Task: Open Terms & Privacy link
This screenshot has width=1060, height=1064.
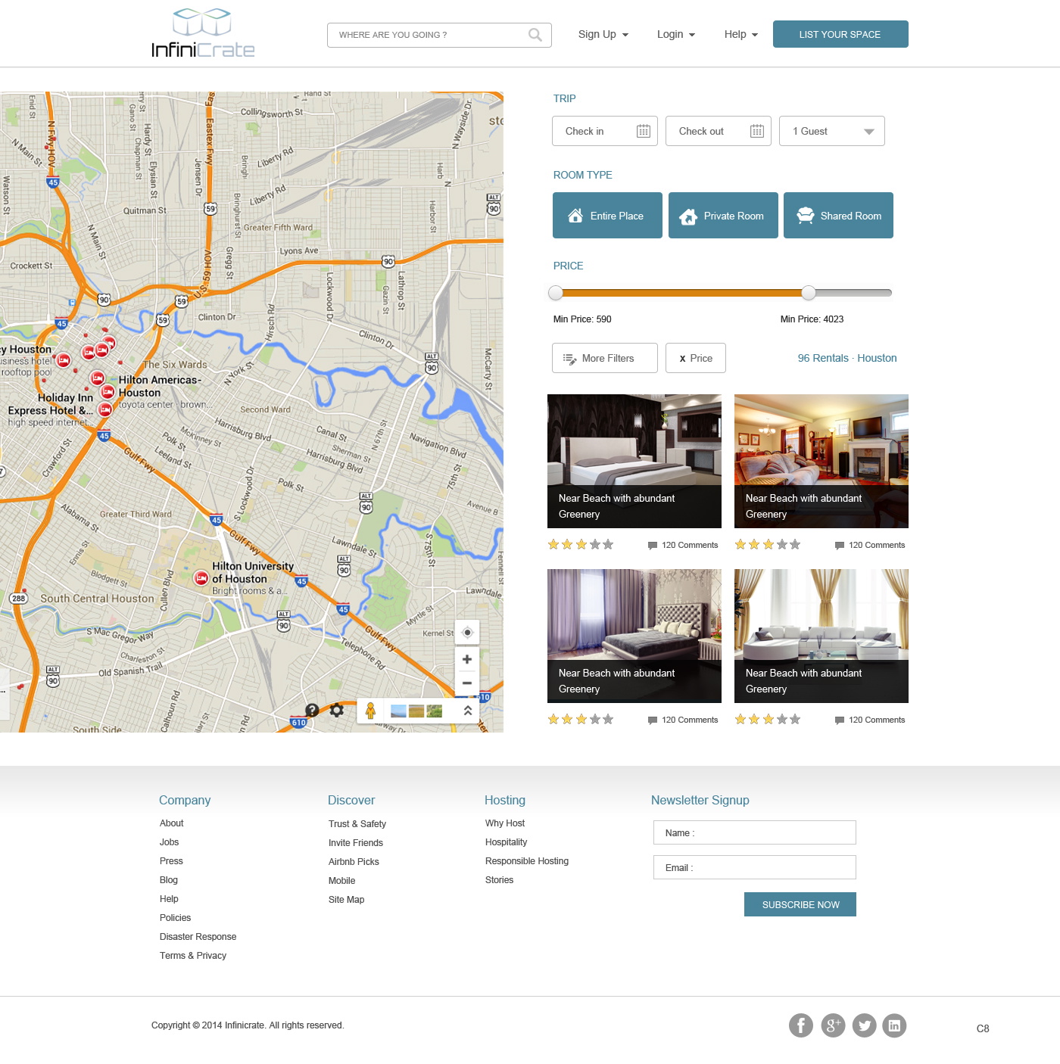Action: [x=193, y=956]
